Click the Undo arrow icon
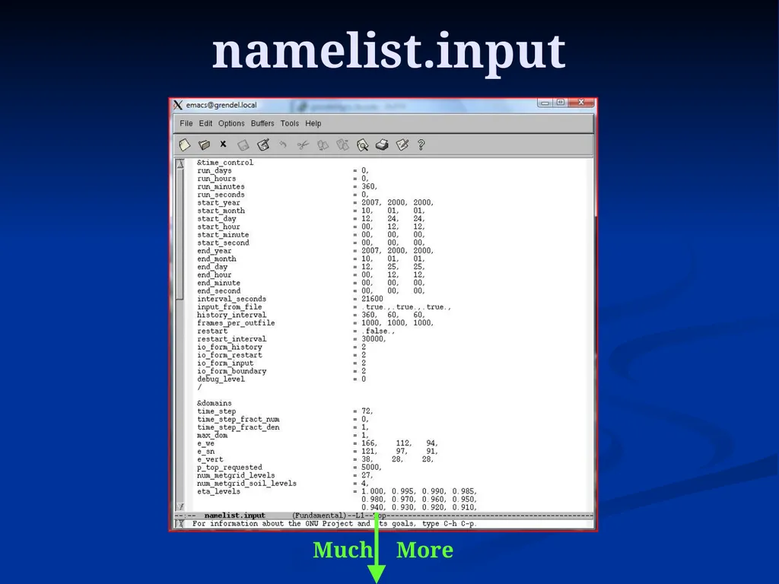Screen dimensions: 779x584 [x=283, y=144]
